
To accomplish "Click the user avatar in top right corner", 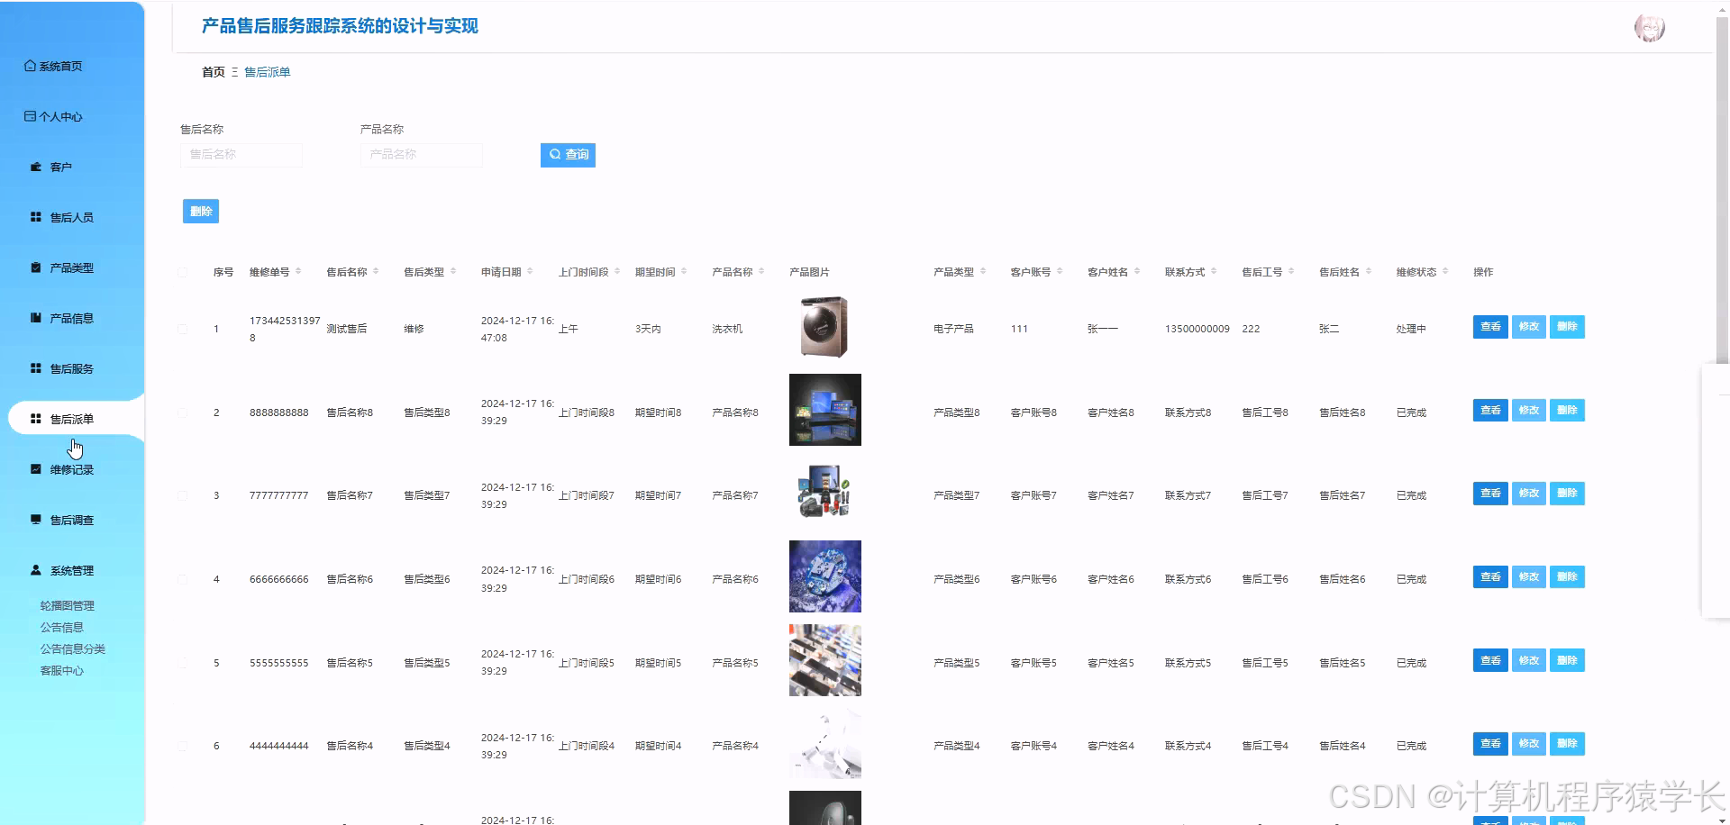I will [1649, 27].
